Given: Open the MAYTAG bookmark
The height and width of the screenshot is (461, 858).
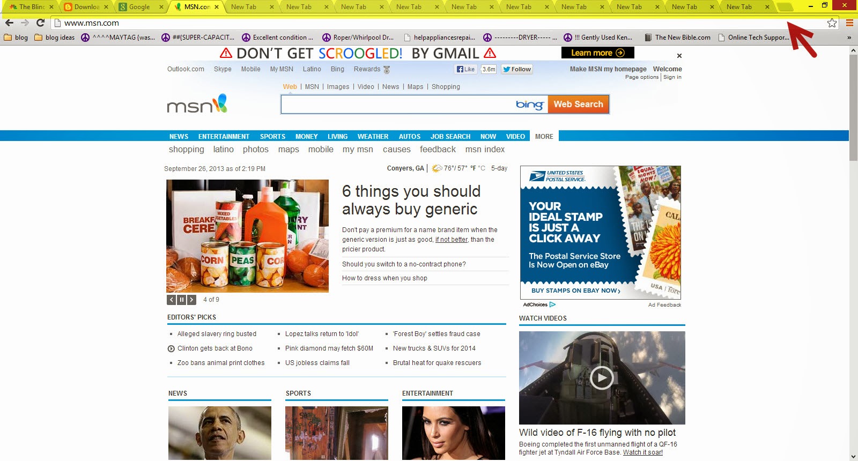Looking at the screenshot, I should pyautogui.click(x=118, y=38).
